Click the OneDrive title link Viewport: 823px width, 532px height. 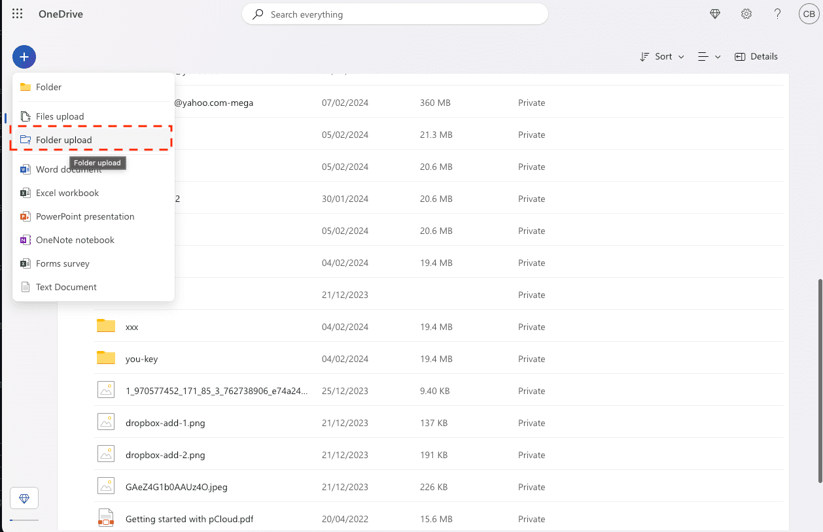[x=61, y=14]
